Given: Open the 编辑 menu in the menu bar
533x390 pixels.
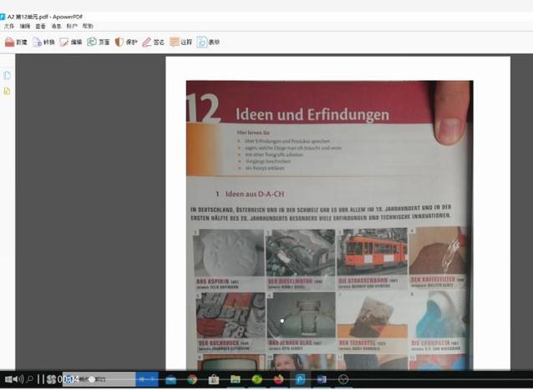Looking at the screenshot, I should click(25, 26).
